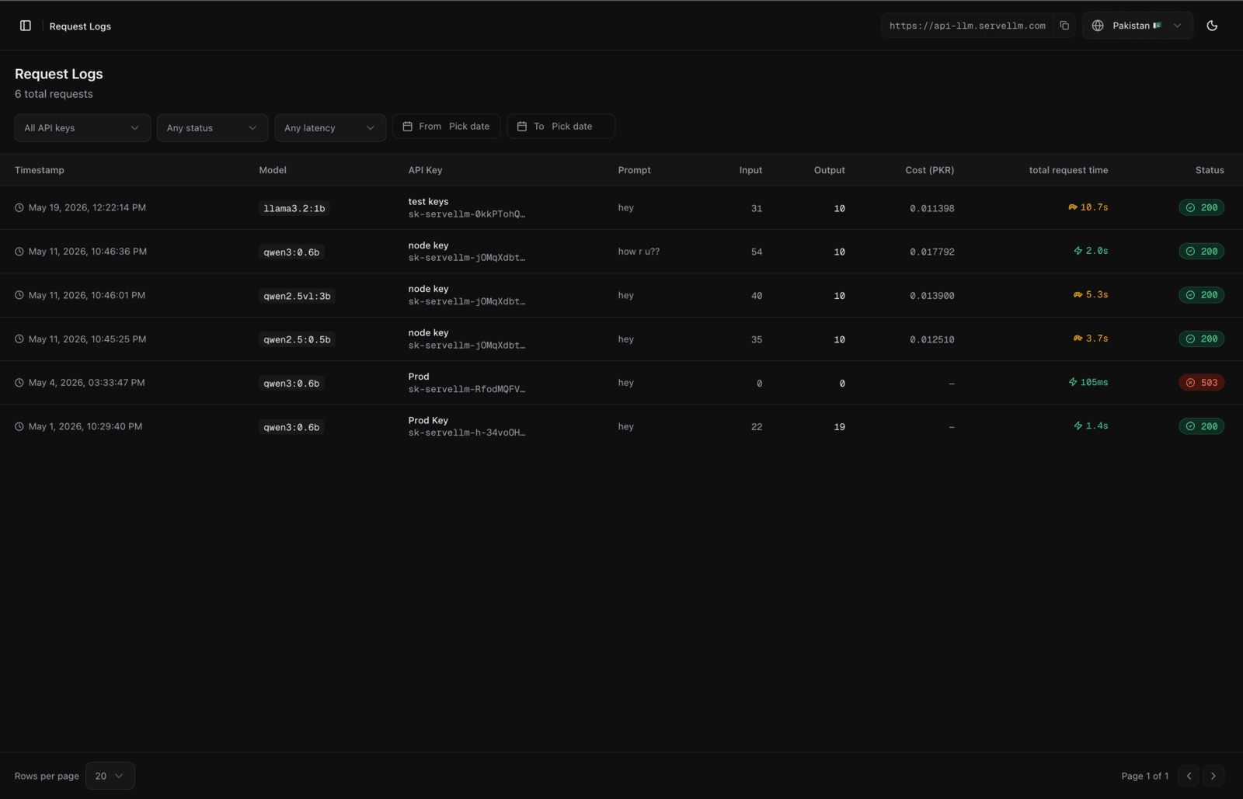
Task: Open the Any latency filter
Action: point(330,128)
